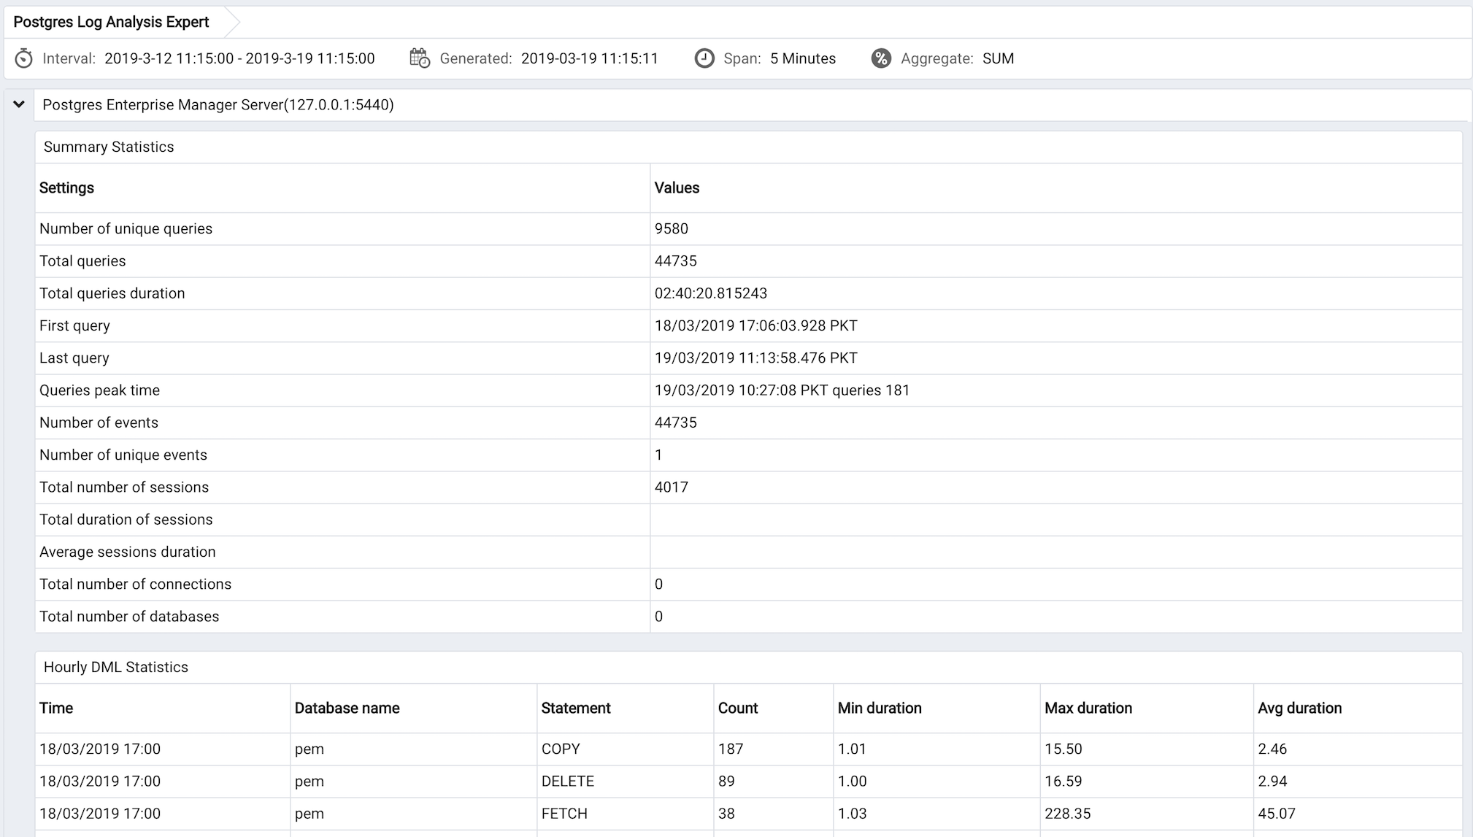1473x837 pixels.
Task: Select the span value 5 Minutes
Action: pyautogui.click(x=803, y=58)
